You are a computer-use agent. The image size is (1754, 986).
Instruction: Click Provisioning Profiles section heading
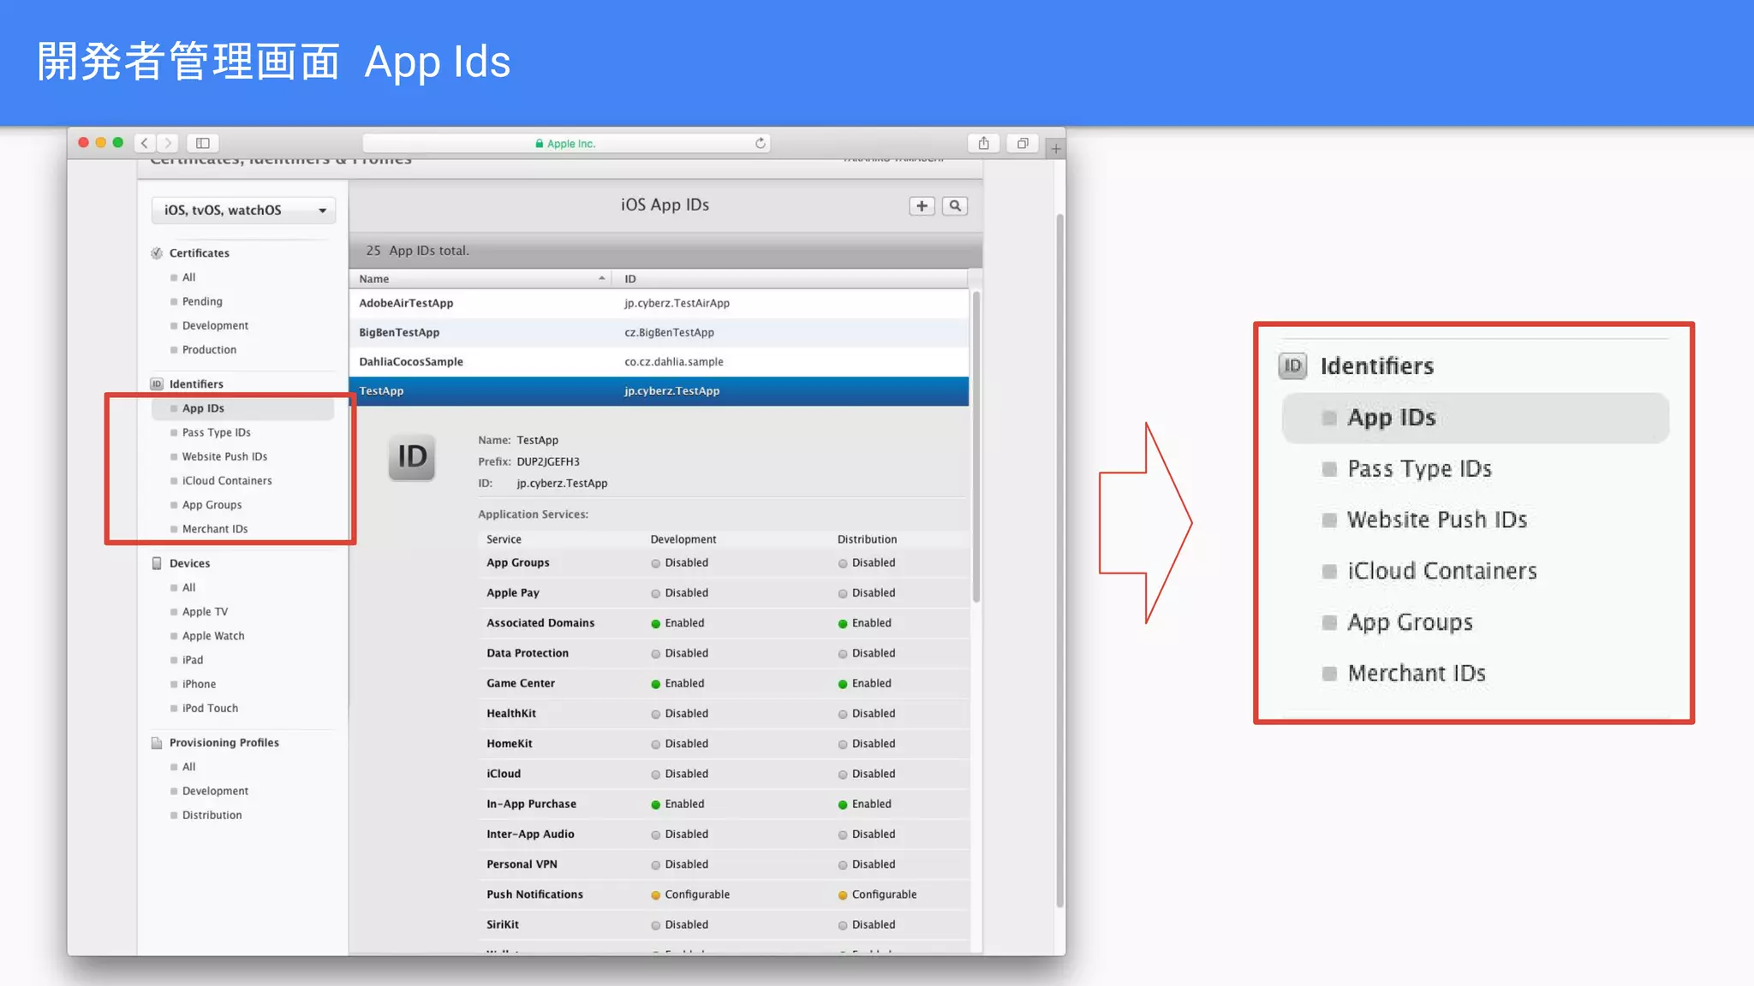(224, 743)
